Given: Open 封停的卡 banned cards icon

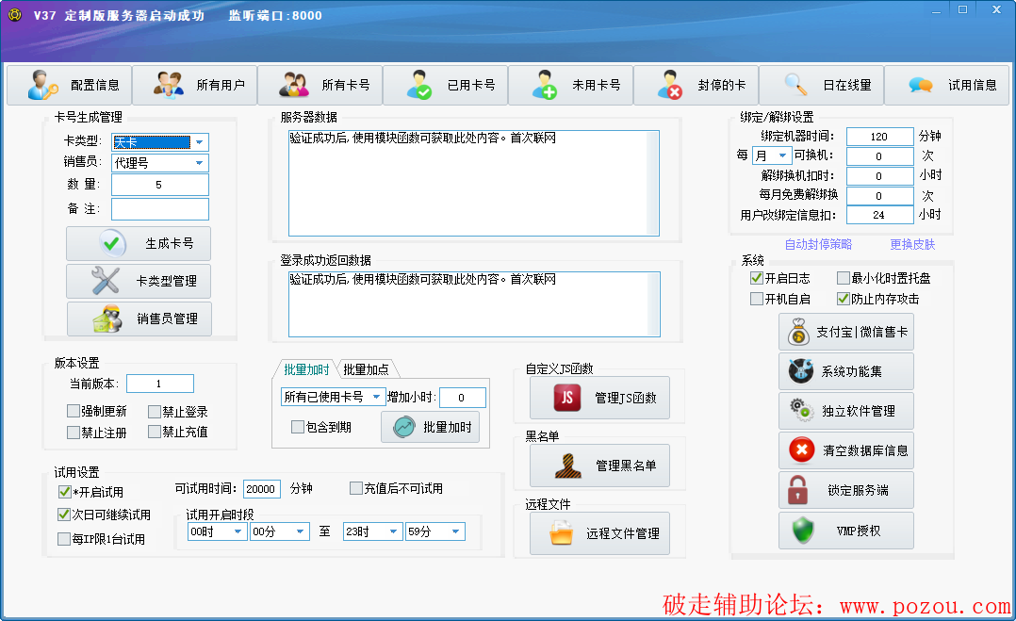Looking at the screenshot, I should coord(669,85).
